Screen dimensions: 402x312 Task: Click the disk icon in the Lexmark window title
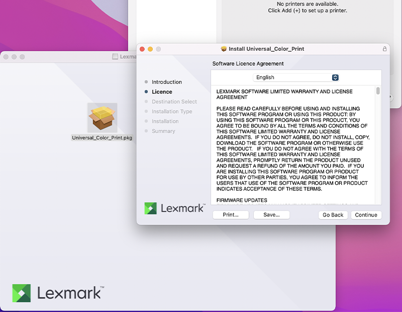coord(115,57)
